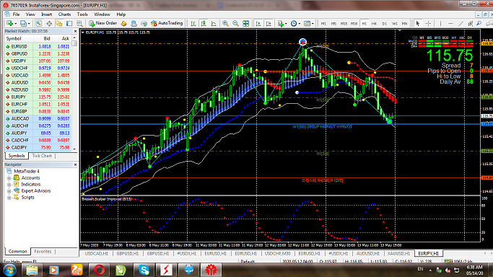Expand the Scripts tree node
The height and width of the screenshot is (277, 493).
[x=9, y=198]
